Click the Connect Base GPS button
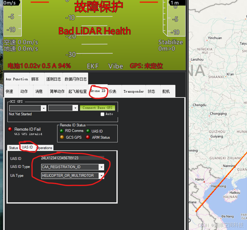Viewport: 247px width, 230px height. tap(97, 108)
